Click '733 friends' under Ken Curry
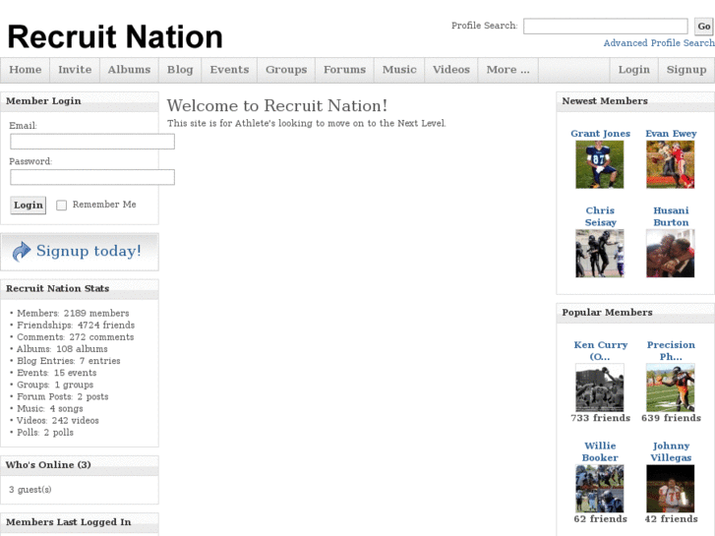 tap(600, 418)
